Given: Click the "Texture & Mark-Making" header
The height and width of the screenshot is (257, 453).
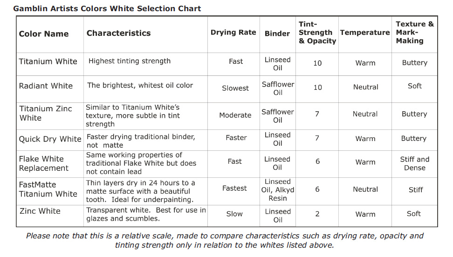Looking at the screenshot, I should pos(414,32).
